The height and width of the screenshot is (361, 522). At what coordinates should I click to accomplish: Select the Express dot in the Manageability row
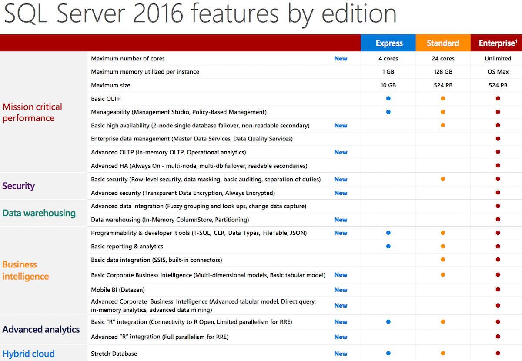[388, 112]
